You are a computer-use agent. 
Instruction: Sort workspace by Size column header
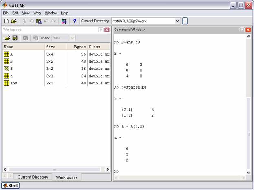(55, 47)
